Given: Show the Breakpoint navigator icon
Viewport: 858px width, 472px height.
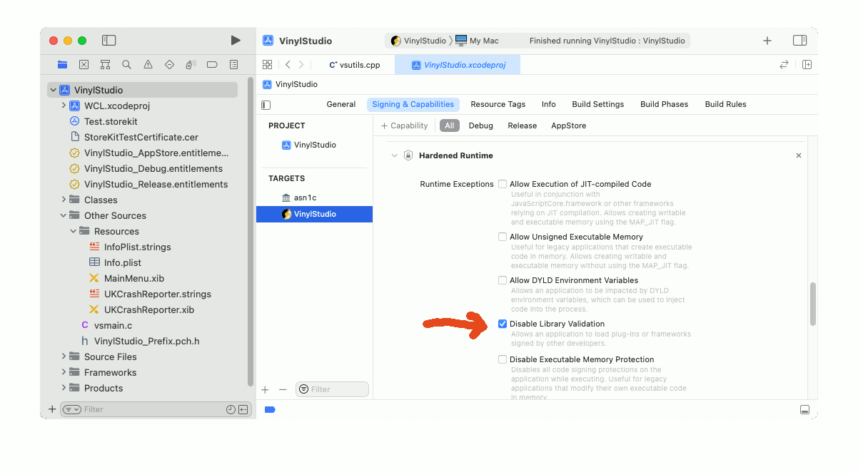Looking at the screenshot, I should 212,64.
